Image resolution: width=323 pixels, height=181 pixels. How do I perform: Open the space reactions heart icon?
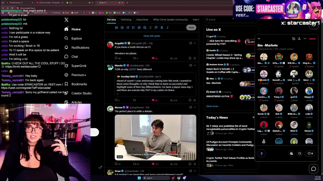[300, 153]
